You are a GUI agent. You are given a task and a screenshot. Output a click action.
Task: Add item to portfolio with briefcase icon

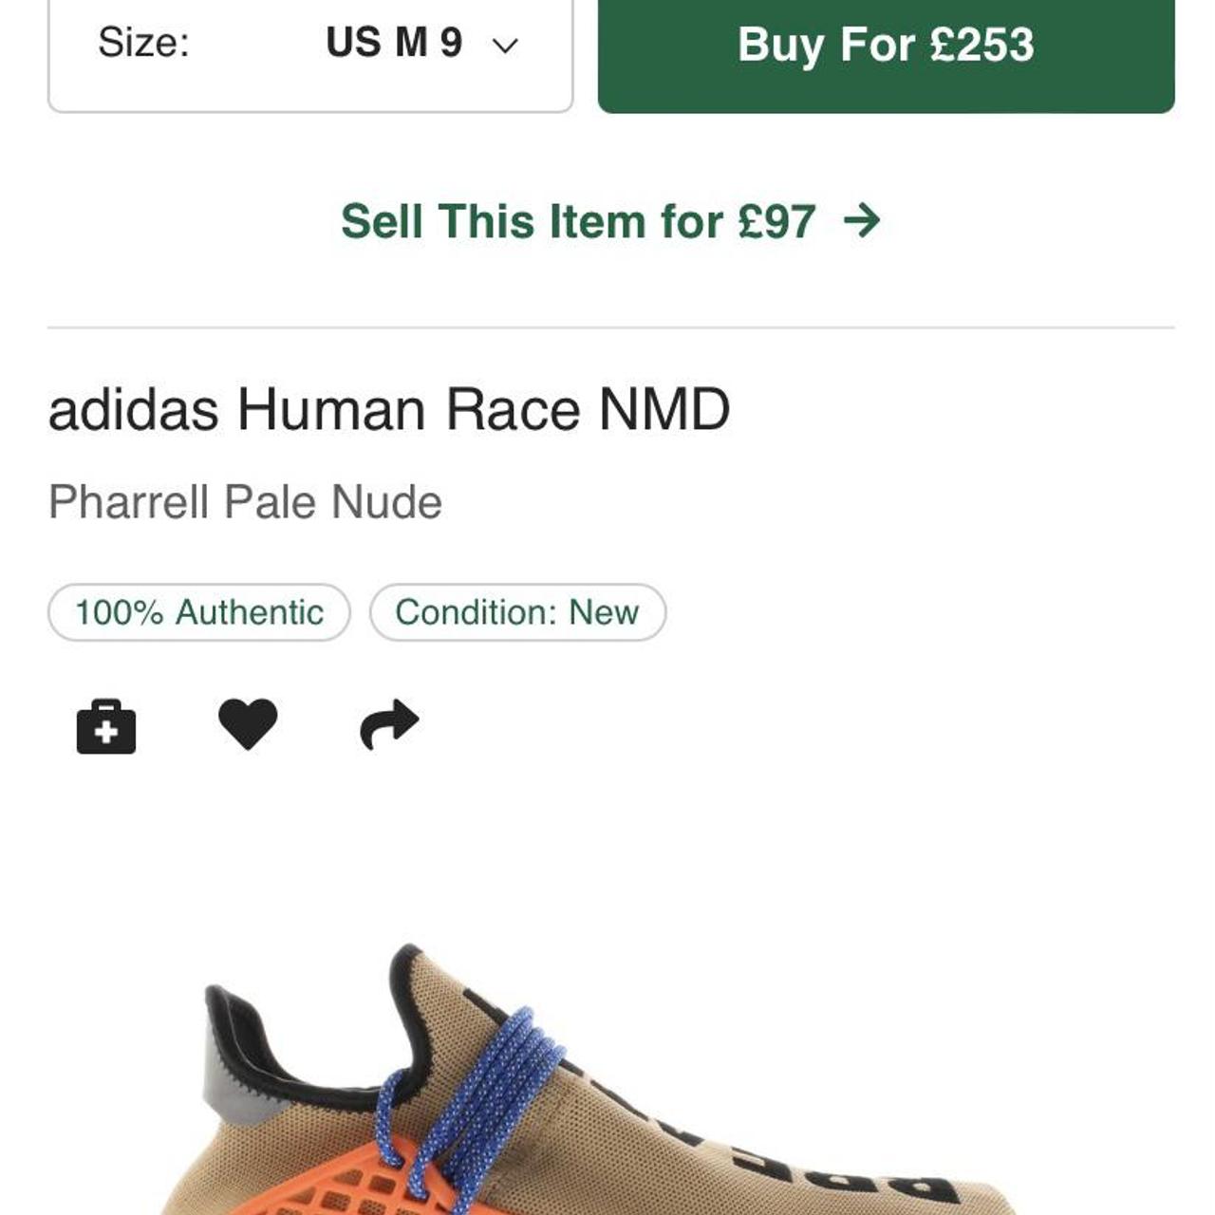pos(105,726)
